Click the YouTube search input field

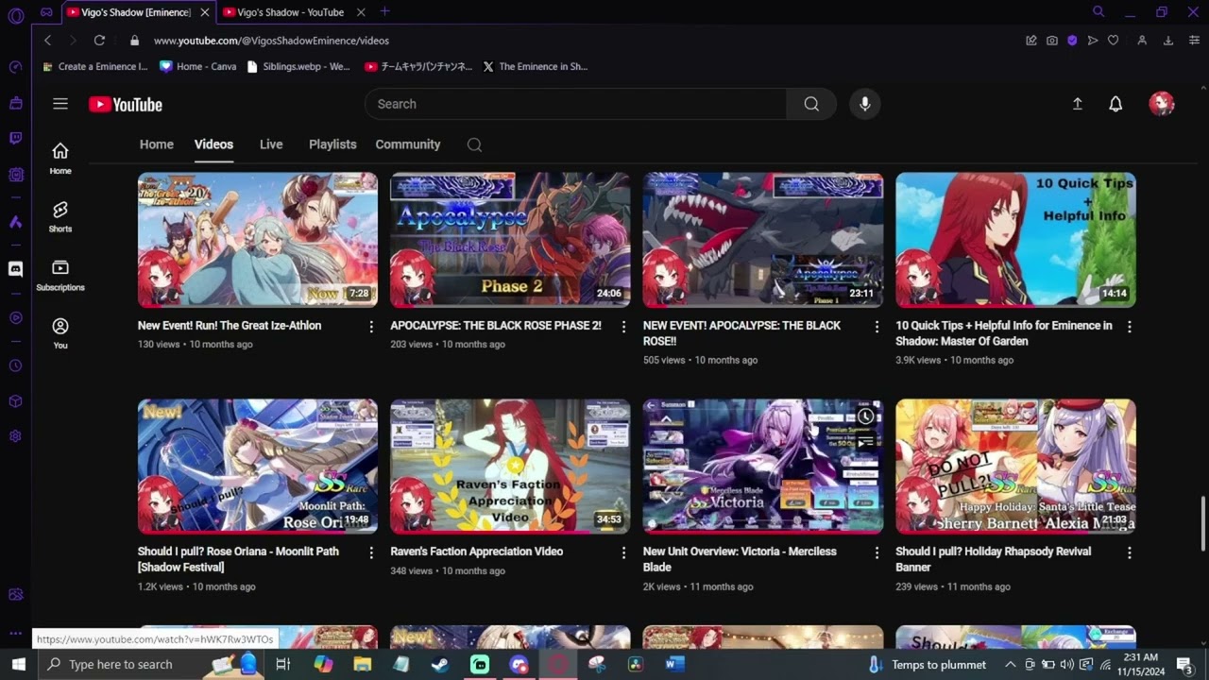pos(575,104)
